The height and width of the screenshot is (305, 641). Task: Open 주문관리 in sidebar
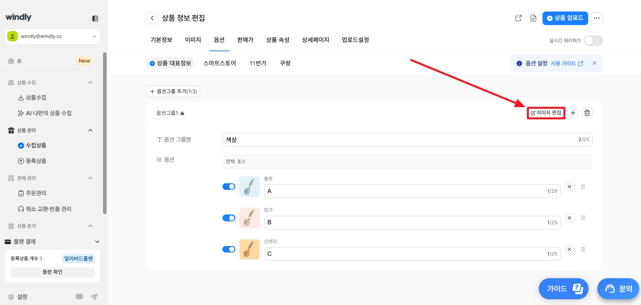(32, 193)
